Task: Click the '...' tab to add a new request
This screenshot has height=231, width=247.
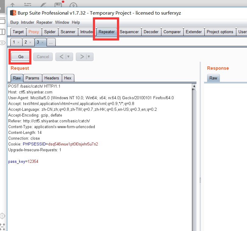Action: point(51,42)
